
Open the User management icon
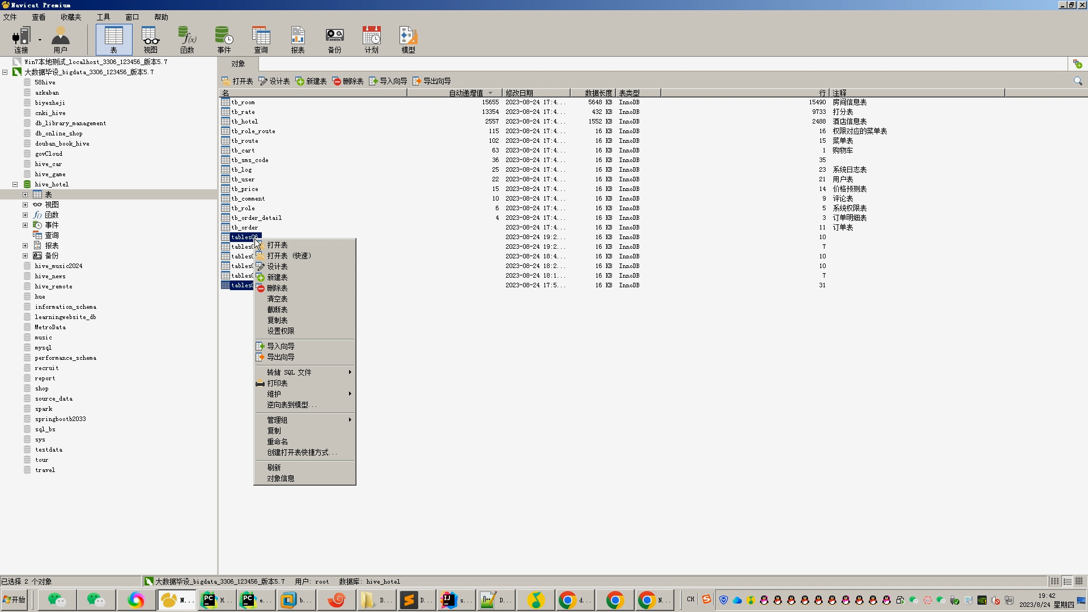point(60,39)
